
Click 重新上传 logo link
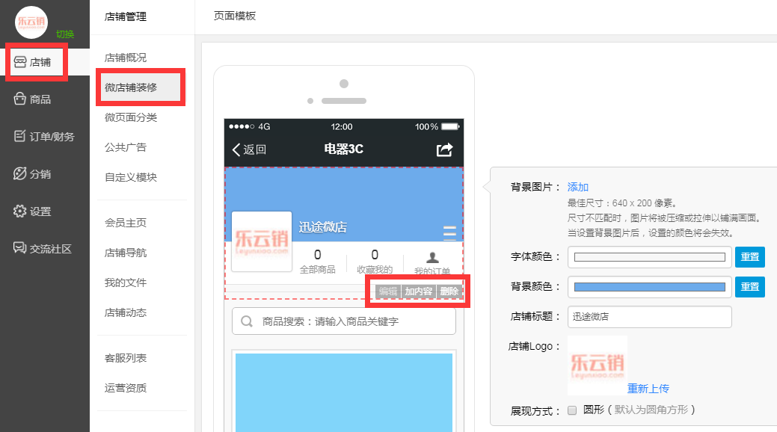[648, 388]
